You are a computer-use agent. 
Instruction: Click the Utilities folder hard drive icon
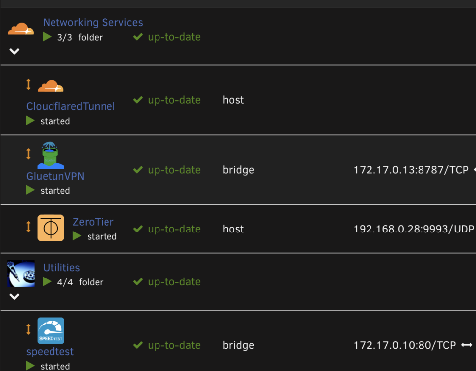tap(21, 274)
